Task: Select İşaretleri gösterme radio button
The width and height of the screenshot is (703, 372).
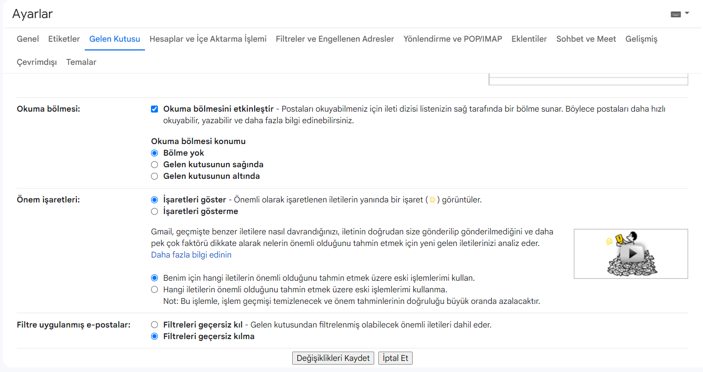Action: (155, 212)
